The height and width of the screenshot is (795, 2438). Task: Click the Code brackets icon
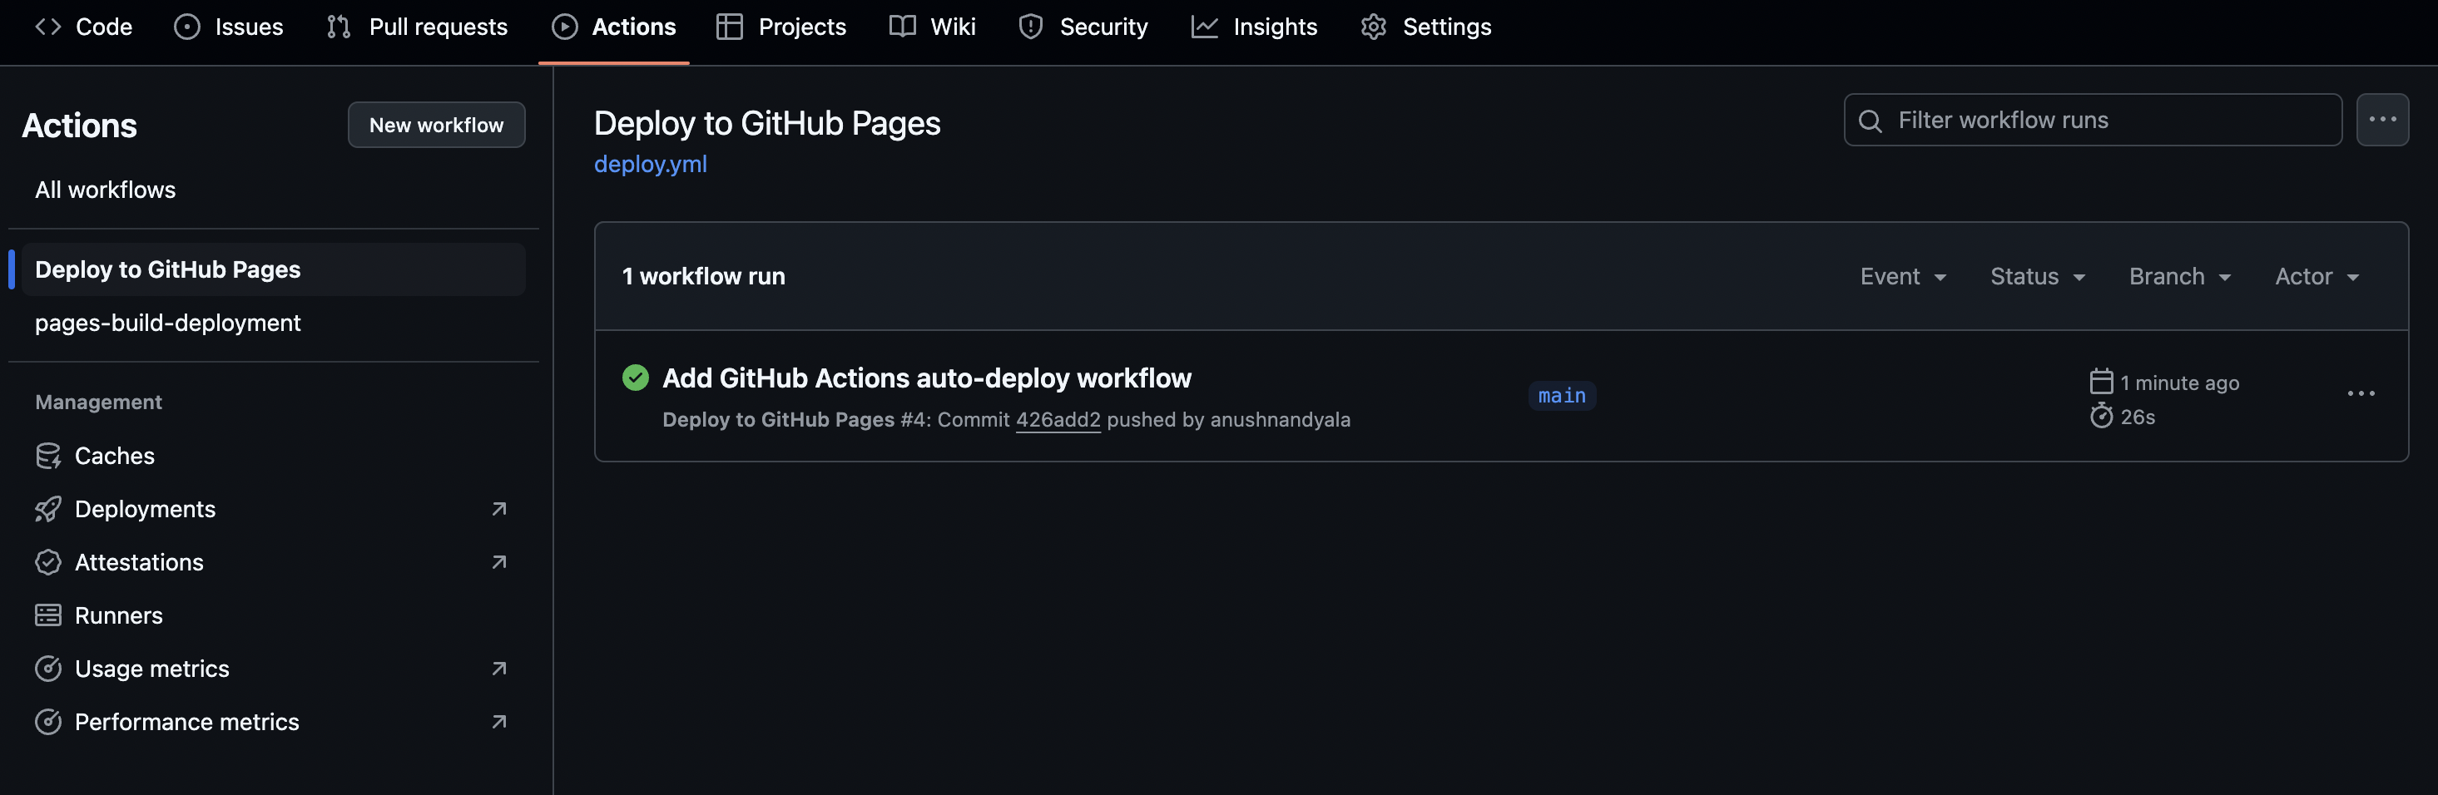pos(48,27)
